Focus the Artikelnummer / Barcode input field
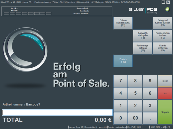Image resolution: width=173 pixels, height=129 pixels. click(x=57, y=112)
